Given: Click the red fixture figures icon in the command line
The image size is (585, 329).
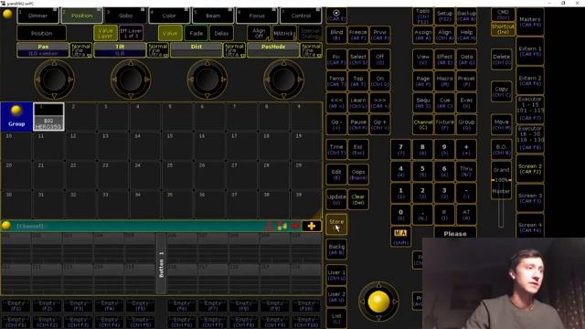Looking at the screenshot, I should (x=269, y=226).
